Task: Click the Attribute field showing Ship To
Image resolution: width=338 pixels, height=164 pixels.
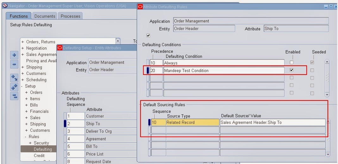Action: click(x=296, y=28)
